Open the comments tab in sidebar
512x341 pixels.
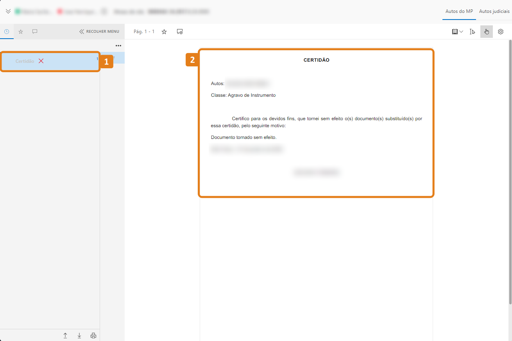(x=35, y=32)
